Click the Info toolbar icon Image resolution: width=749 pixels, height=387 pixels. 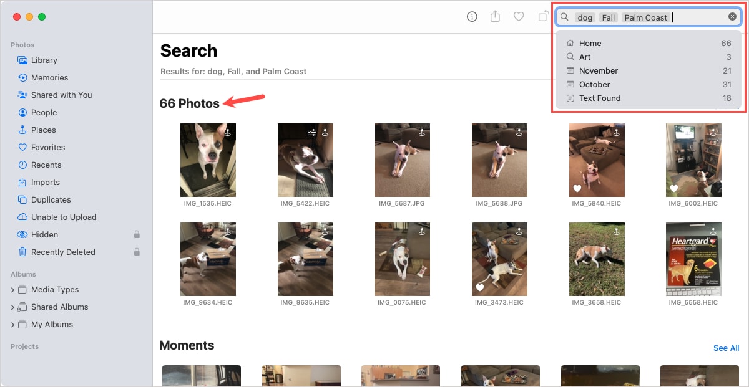click(472, 17)
